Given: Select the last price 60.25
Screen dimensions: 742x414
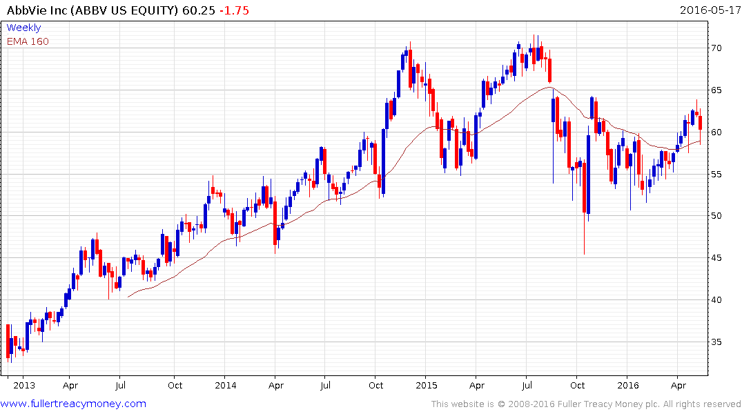Looking at the screenshot, I should pyautogui.click(x=199, y=10).
